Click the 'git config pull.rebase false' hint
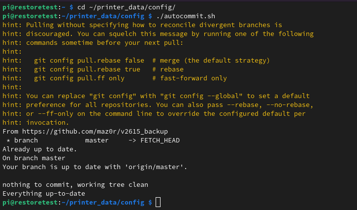Image resolution: width=357 pixels, height=210 pixels. [x=89, y=61]
